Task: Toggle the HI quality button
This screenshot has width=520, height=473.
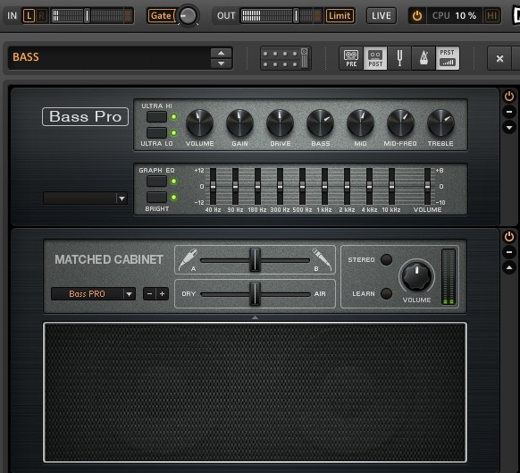Action: [491, 15]
